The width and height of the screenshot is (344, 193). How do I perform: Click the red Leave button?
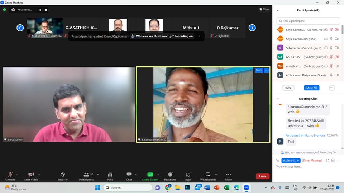[x=262, y=176]
